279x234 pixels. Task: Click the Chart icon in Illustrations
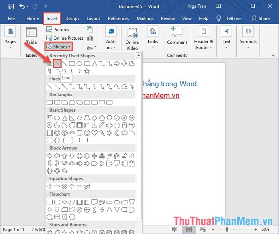90,38
